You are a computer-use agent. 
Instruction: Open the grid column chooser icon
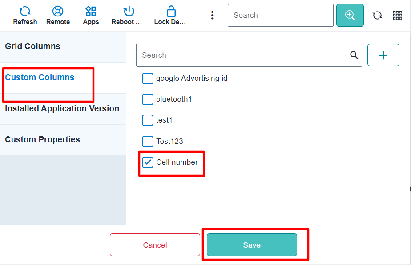point(397,15)
